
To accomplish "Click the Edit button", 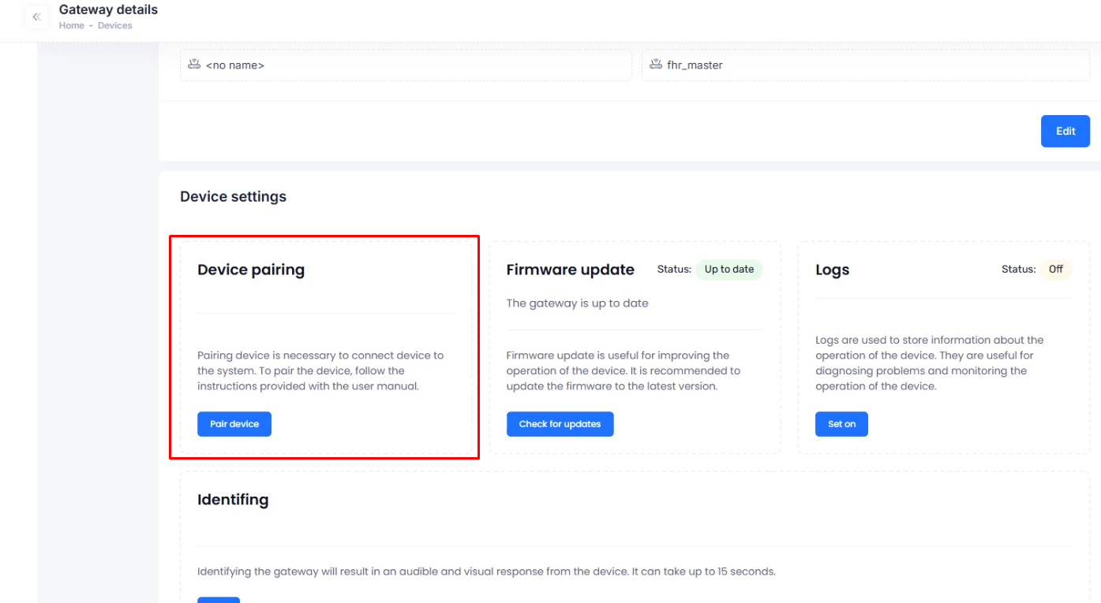I will (1065, 131).
